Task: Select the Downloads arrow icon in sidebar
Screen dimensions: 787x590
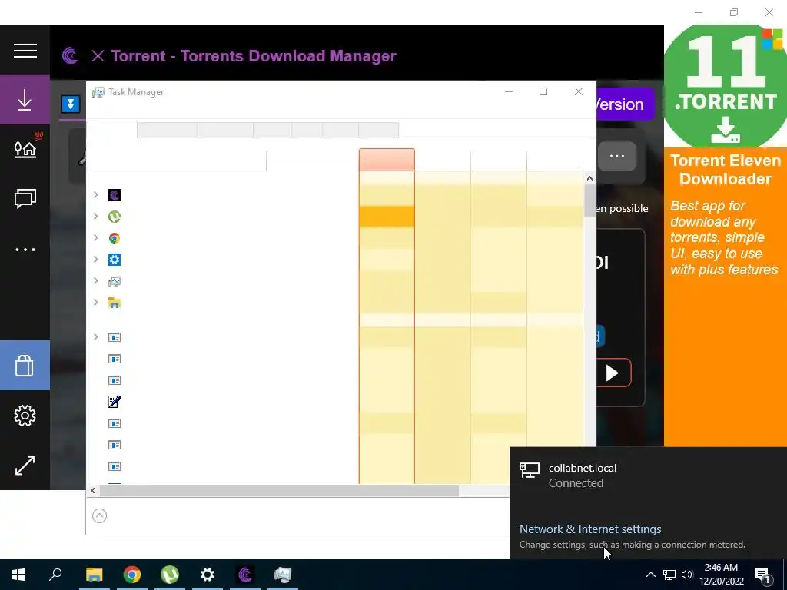Action: pos(25,99)
